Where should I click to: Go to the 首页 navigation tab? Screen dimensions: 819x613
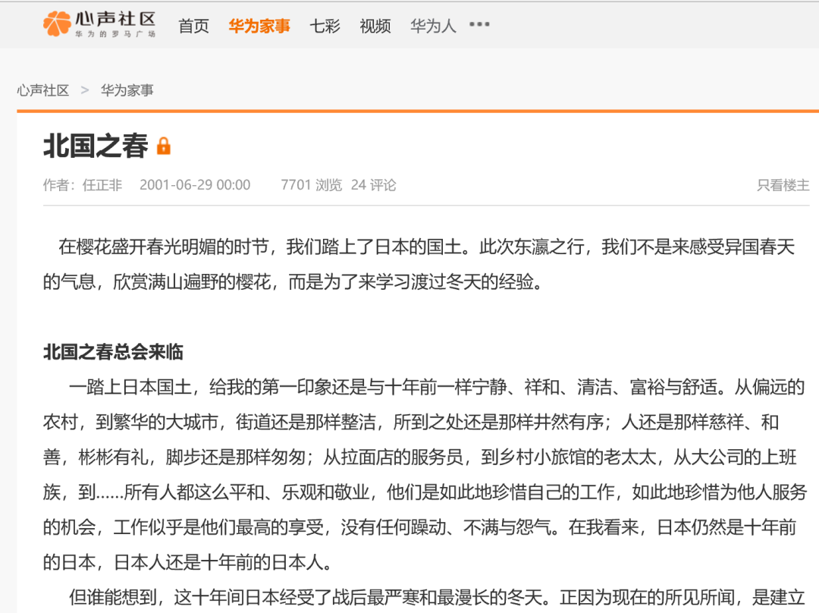click(193, 26)
